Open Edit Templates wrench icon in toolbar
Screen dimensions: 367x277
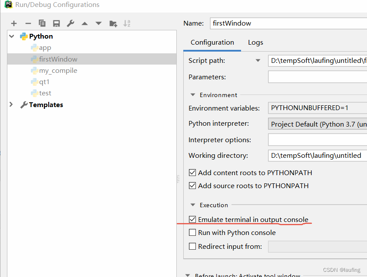70,23
